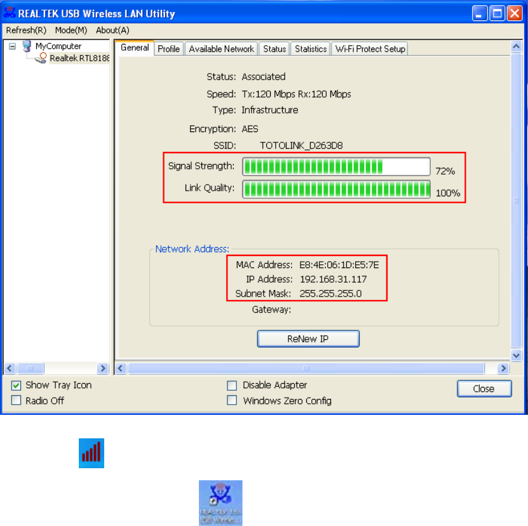The width and height of the screenshot is (528, 526).
Task: Click the Associated status value
Action: coord(263,77)
